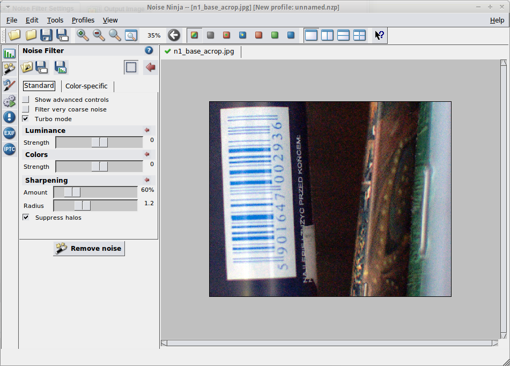Click the horizontal scrollbar below image
510x366 pixels.
329,343
